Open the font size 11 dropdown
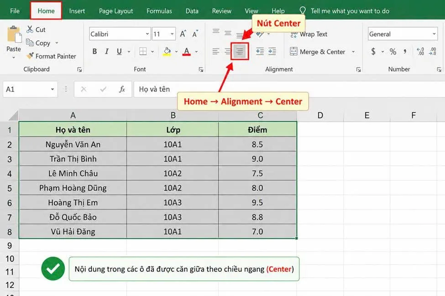Image resolution: width=445 pixels, height=296 pixels. pyautogui.click(x=172, y=34)
